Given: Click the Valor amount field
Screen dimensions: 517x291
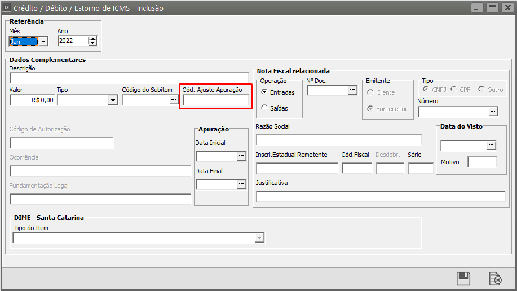Looking at the screenshot, I should [x=32, y=100].
